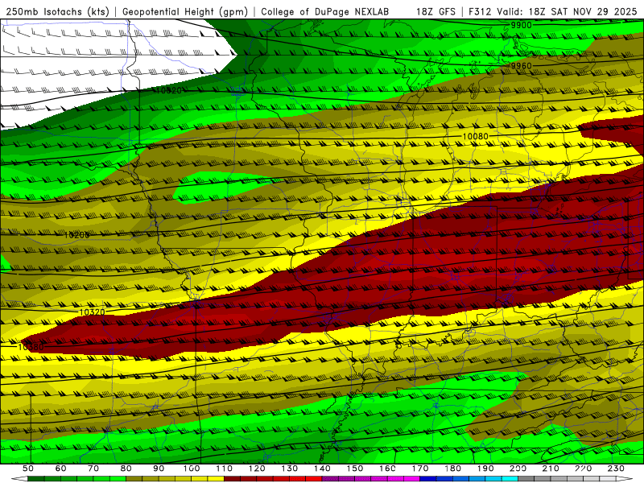
Task: Click the 190 knot color scale label
Action: tap(485, 469)
